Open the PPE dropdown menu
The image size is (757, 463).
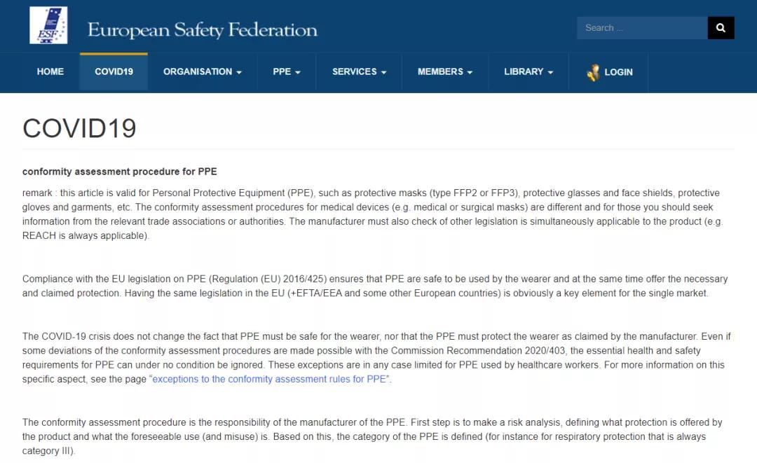[x=287, y=71]
